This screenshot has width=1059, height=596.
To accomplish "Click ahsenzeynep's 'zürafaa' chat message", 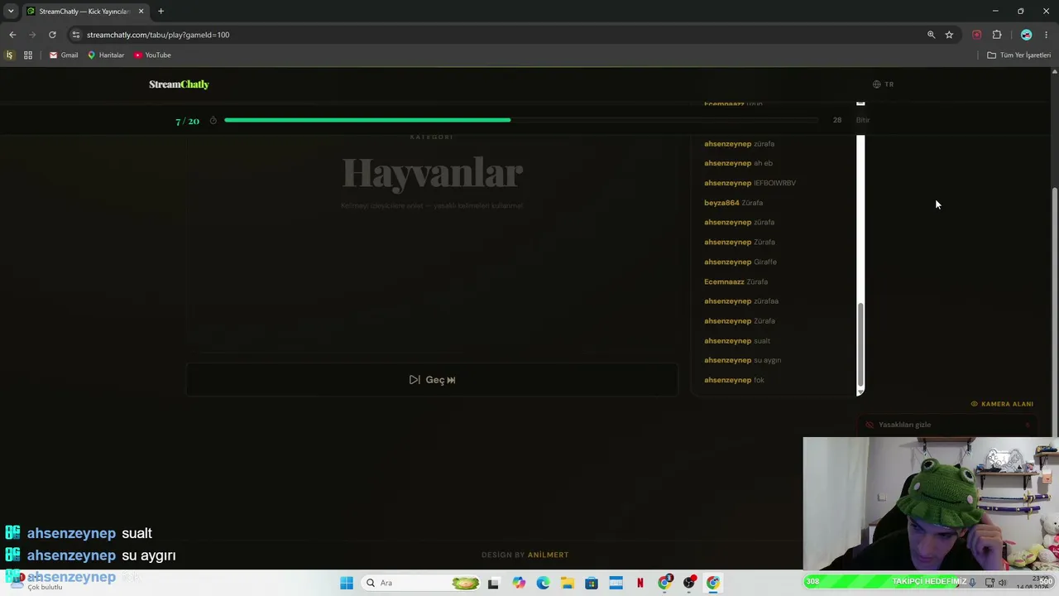I will click(741, 301).
